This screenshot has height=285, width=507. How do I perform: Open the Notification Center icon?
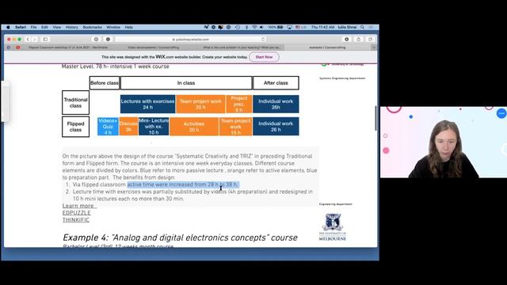(x=371, y=28)
